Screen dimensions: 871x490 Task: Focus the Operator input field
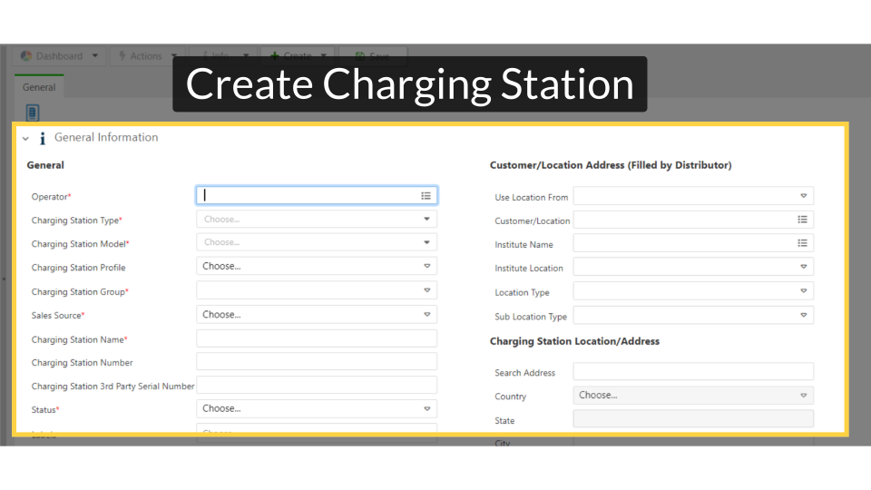coord(317,196)
